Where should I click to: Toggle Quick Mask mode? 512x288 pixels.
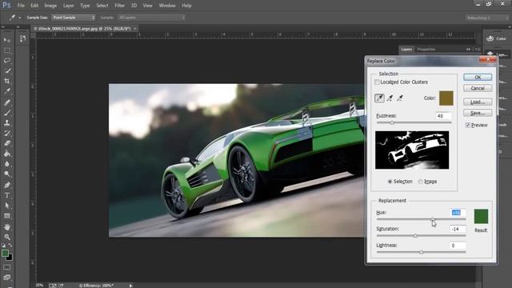pyautogui.click(x=7, y=267)
